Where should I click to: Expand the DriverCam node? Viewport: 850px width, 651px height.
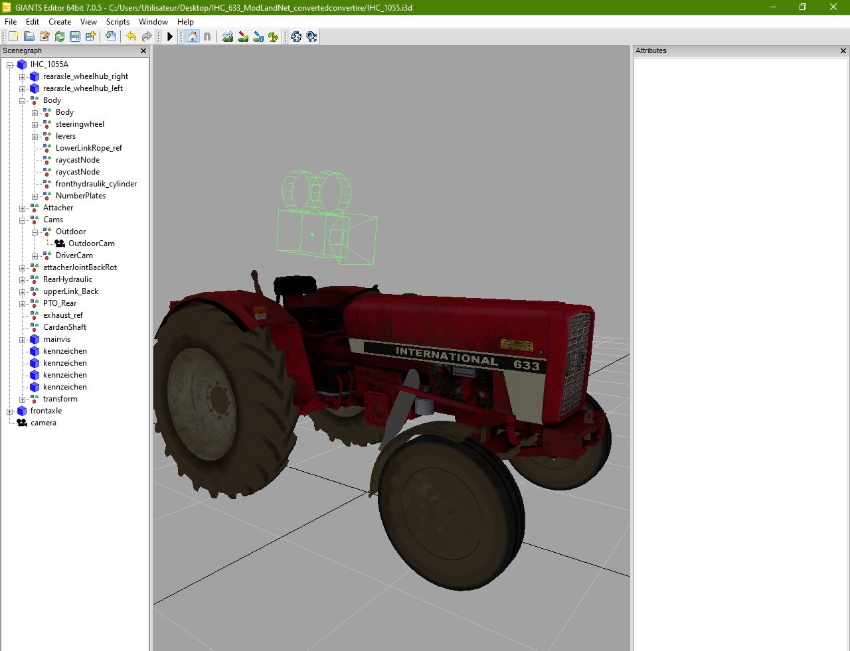click(35, 256)
